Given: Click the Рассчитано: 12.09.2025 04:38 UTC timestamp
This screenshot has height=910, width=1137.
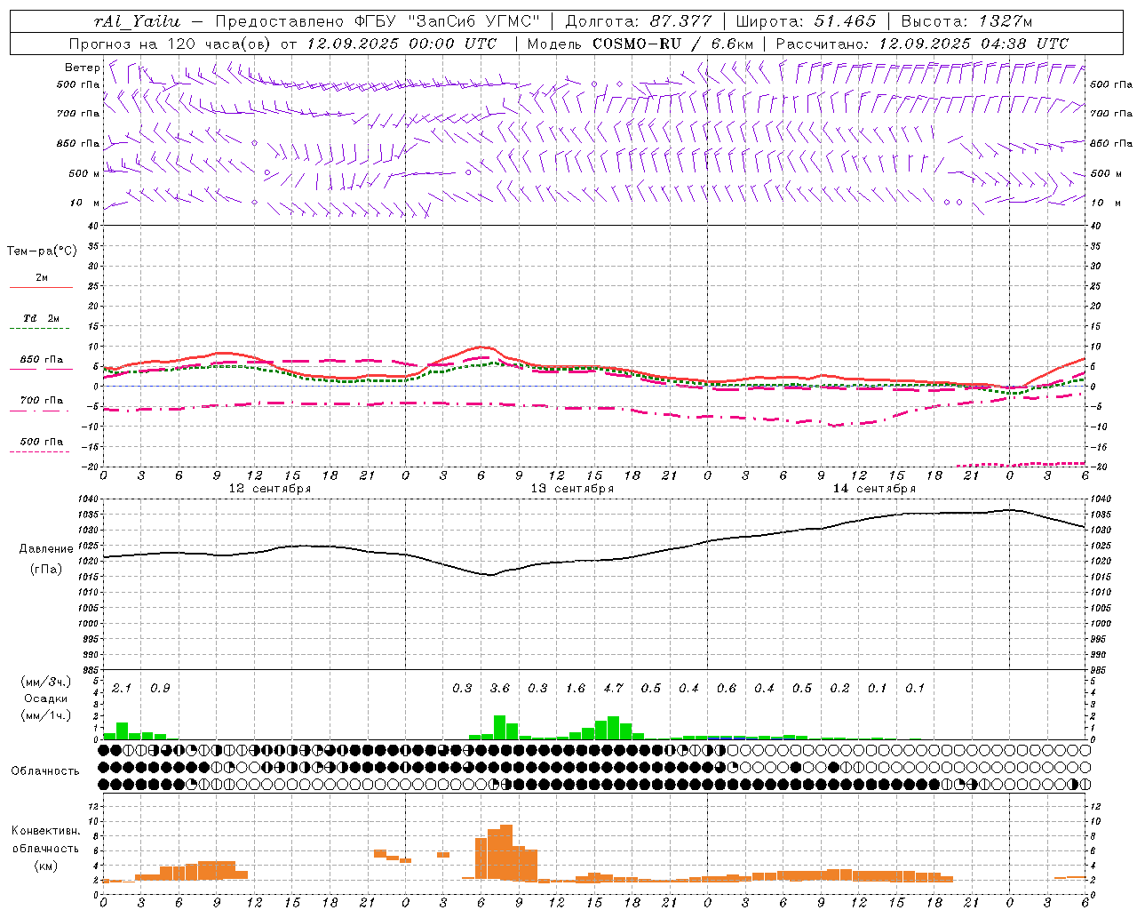Looking at the screenshot, I should coord(922,44).
